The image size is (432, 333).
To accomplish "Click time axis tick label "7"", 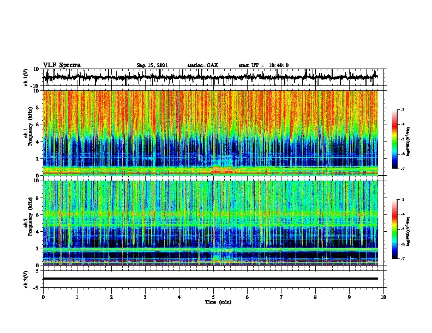I will click(281, 297).
